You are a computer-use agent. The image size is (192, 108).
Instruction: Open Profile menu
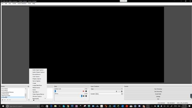14,3
